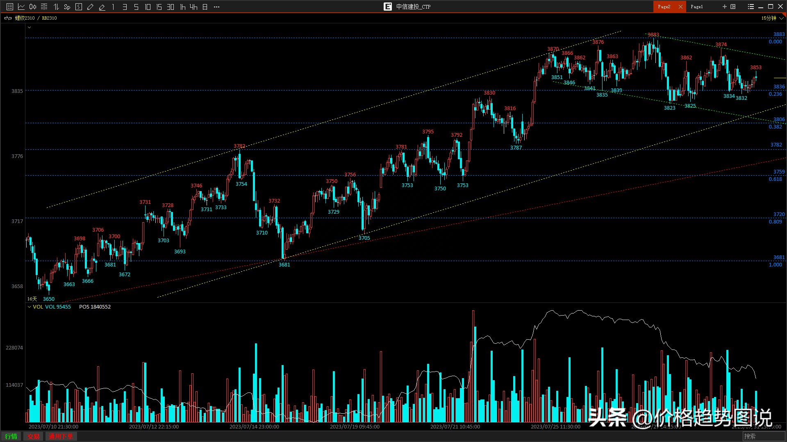Select the candlestick chart icon
Screen dimensions: 787x442
(33, 7)
